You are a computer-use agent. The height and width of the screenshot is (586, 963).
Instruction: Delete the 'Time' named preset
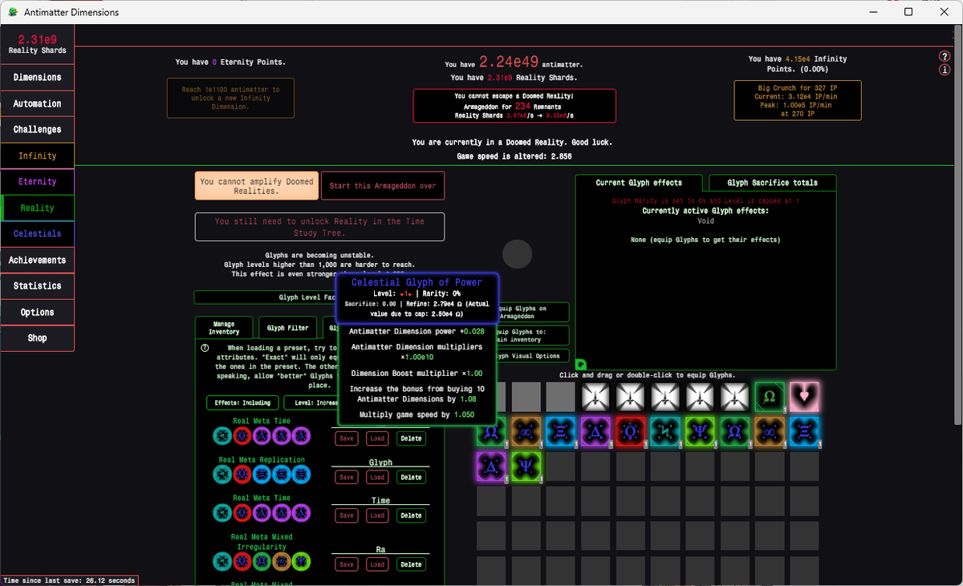tap(411, 515)
